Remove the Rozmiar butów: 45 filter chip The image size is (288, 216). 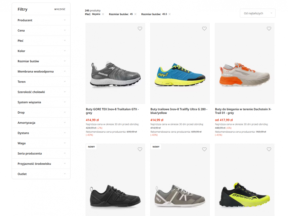(135, 14)
